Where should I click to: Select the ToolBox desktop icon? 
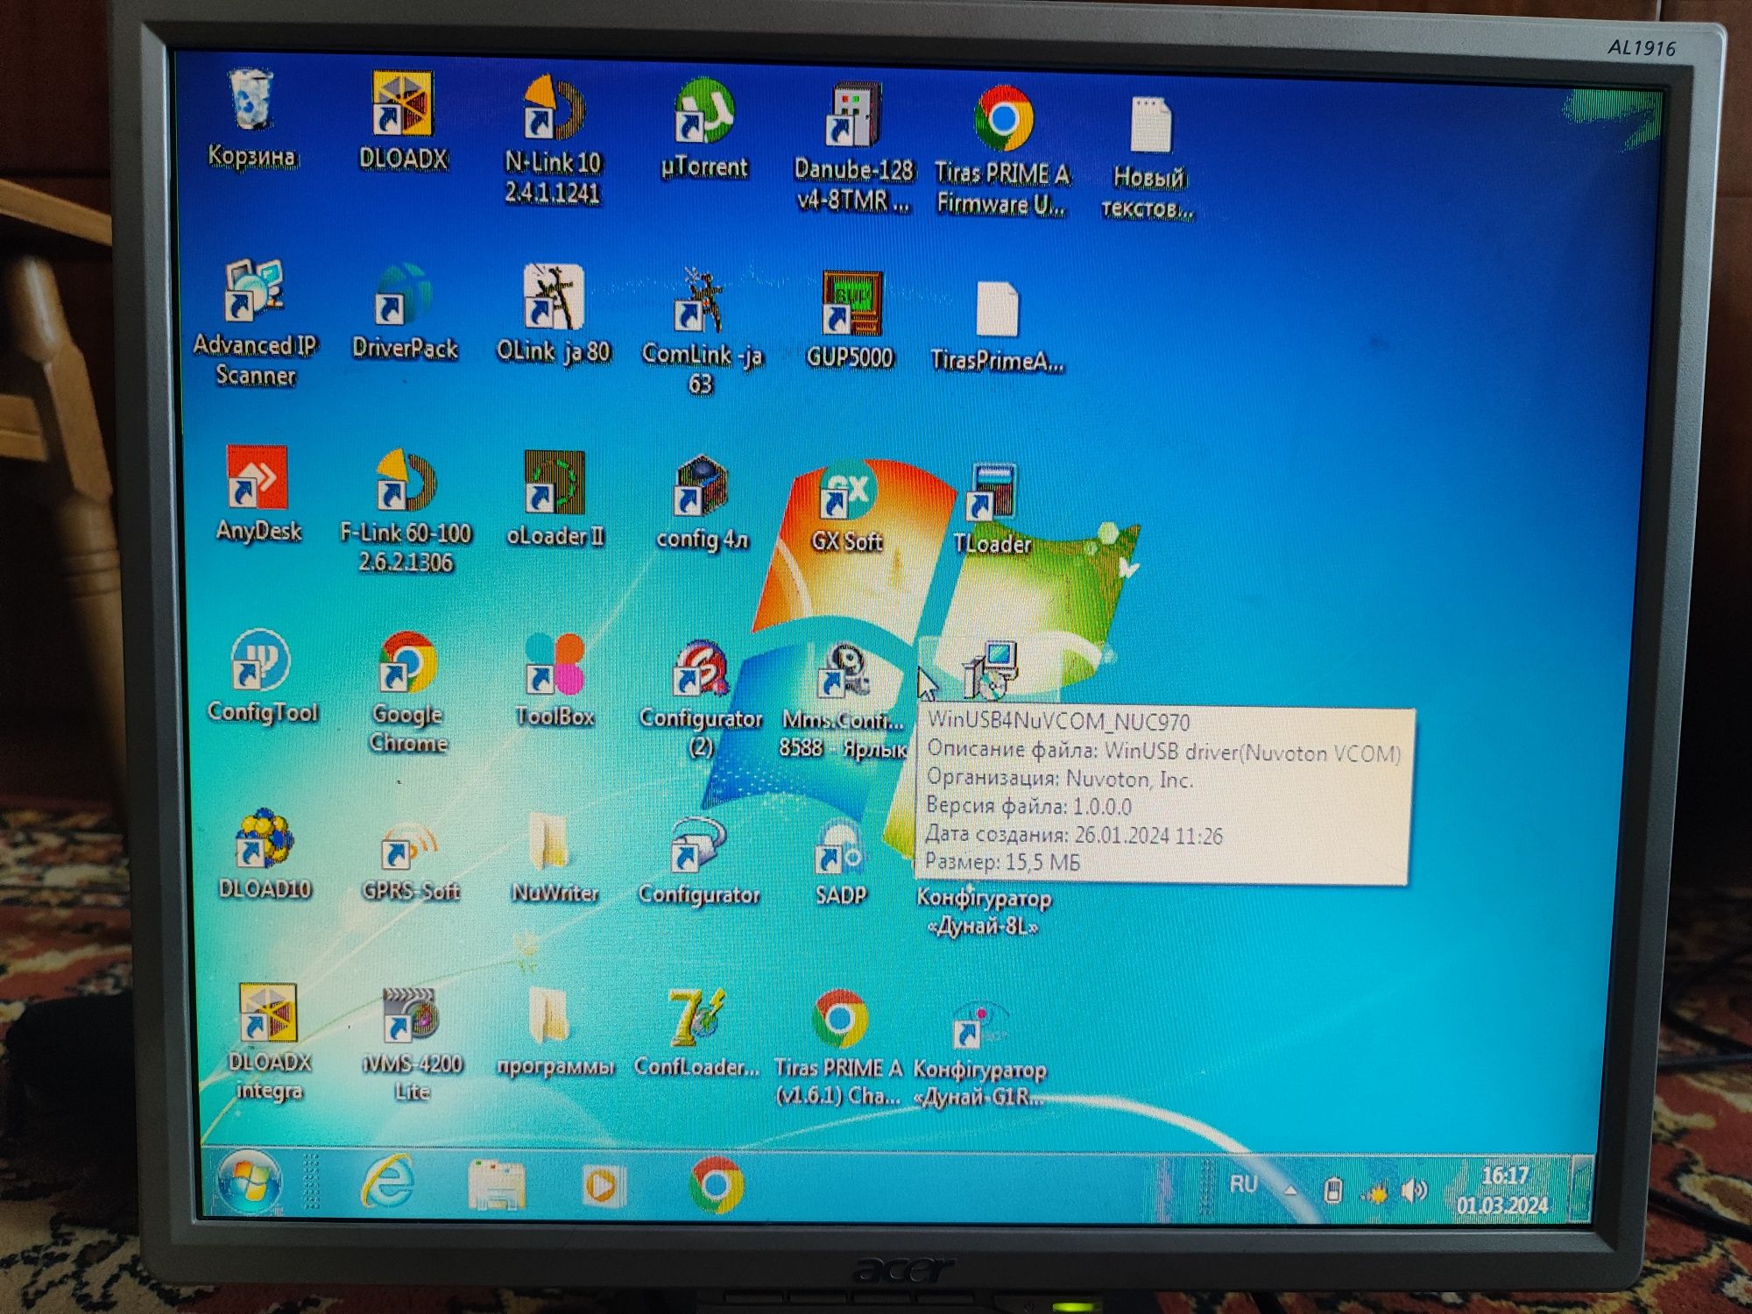[555, 680]
